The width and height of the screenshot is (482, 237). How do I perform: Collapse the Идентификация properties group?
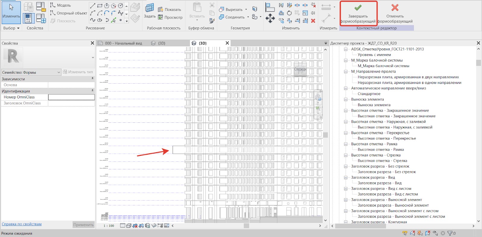[x=92, y=91]
